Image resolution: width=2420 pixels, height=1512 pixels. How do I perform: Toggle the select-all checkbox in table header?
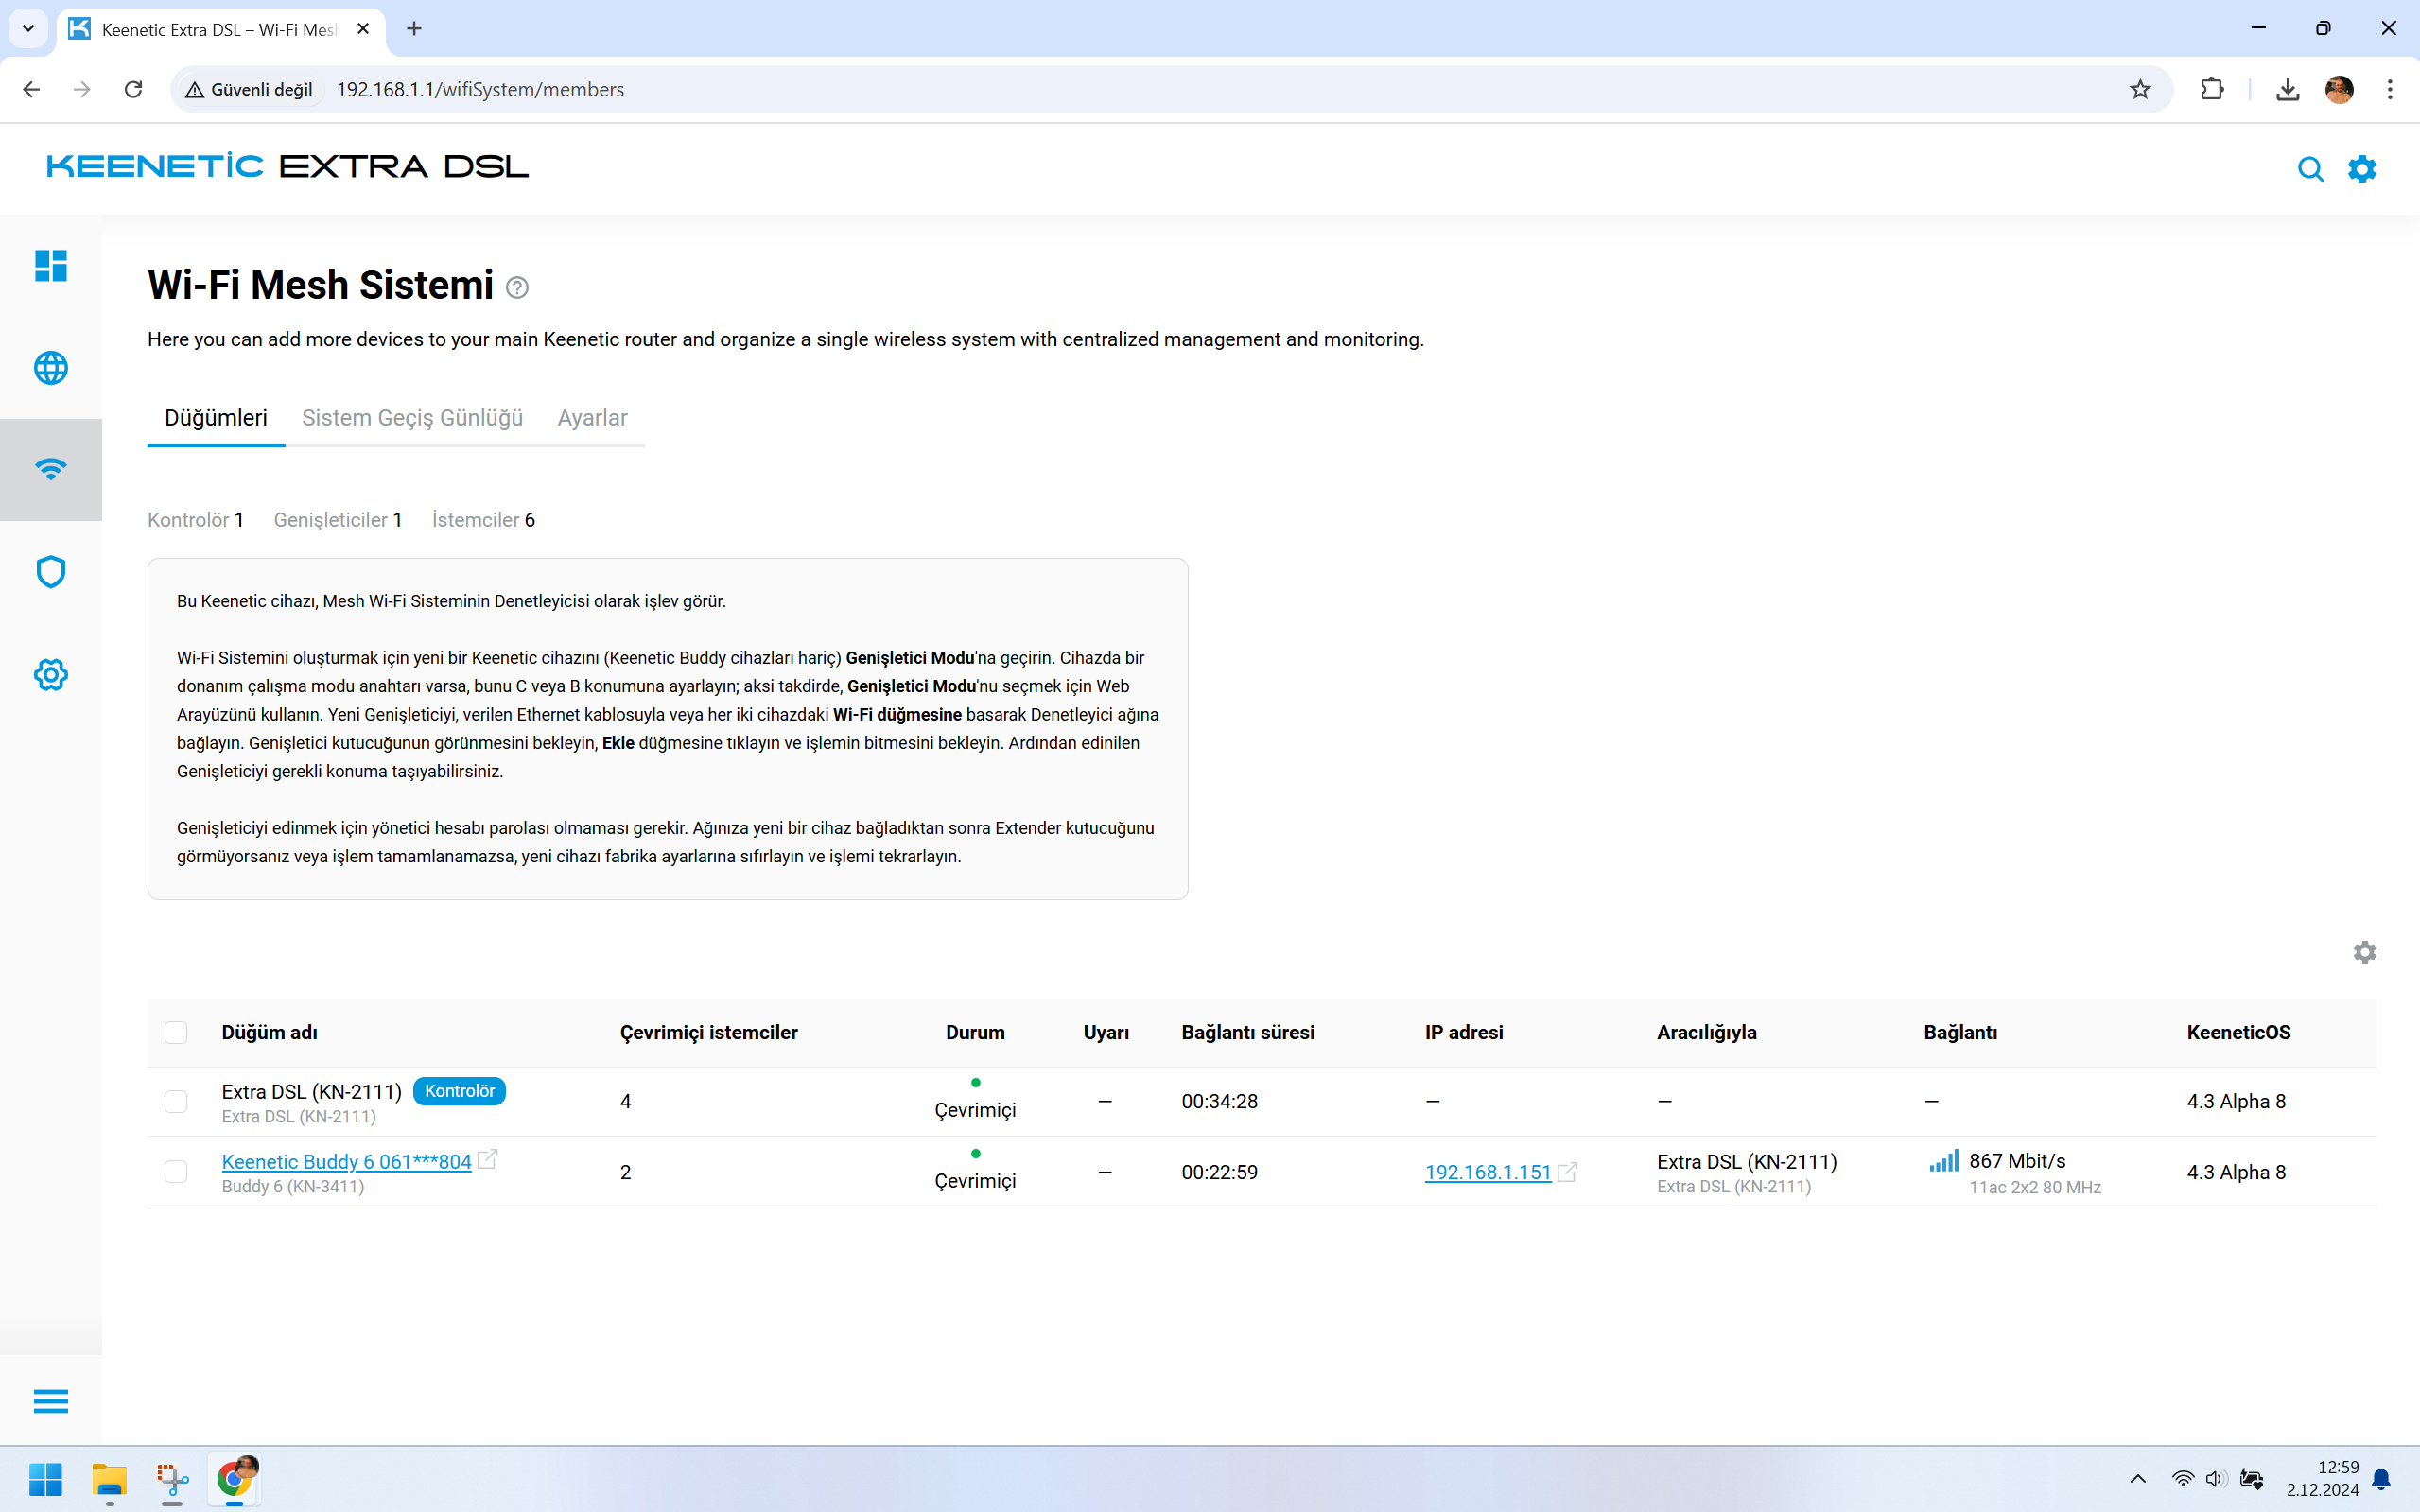pos(176,1032)
